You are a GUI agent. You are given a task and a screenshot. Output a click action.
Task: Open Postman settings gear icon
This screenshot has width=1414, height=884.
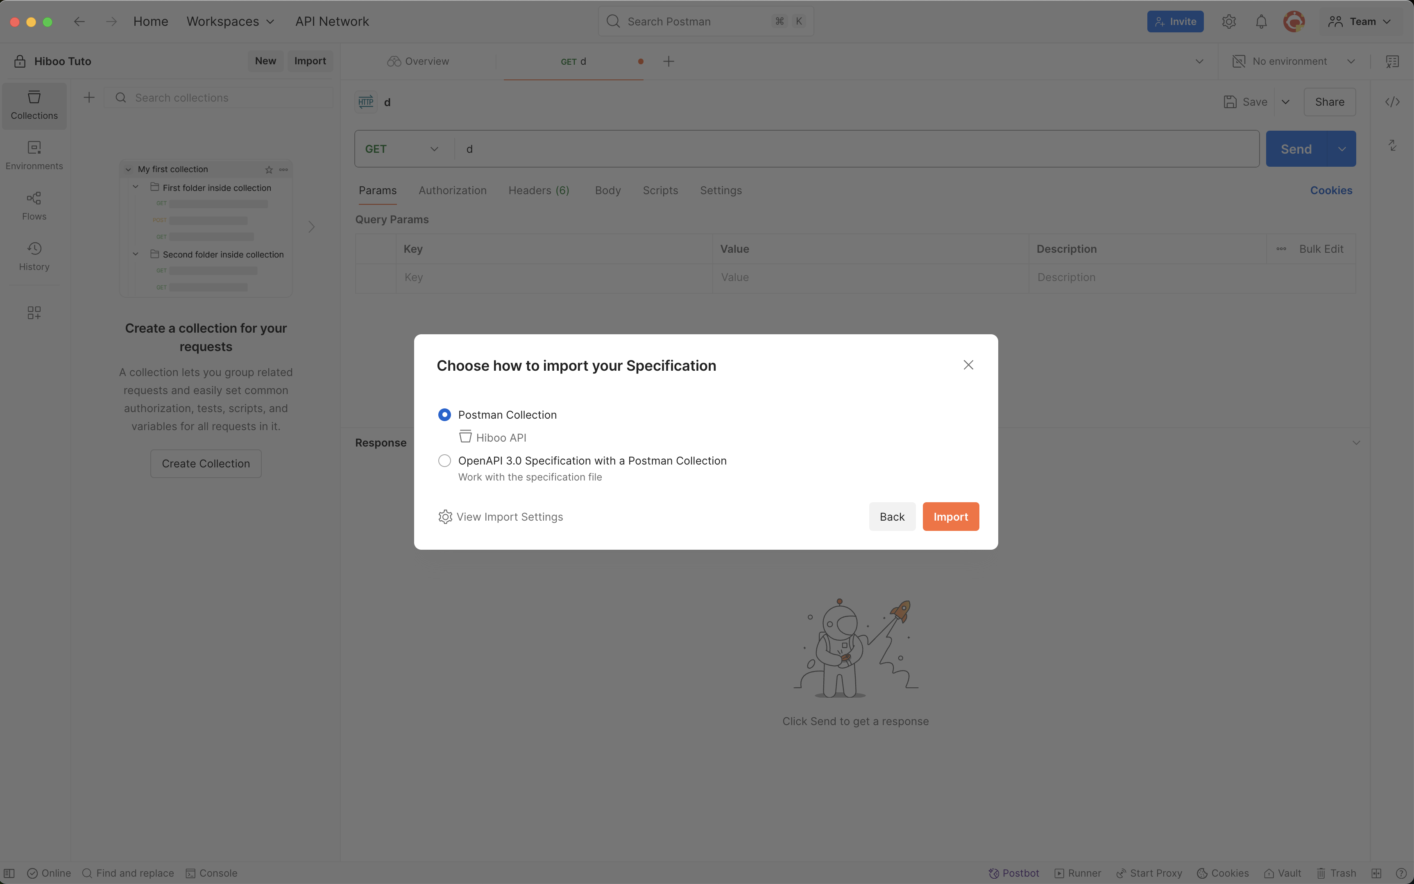tap(1229, 22)
